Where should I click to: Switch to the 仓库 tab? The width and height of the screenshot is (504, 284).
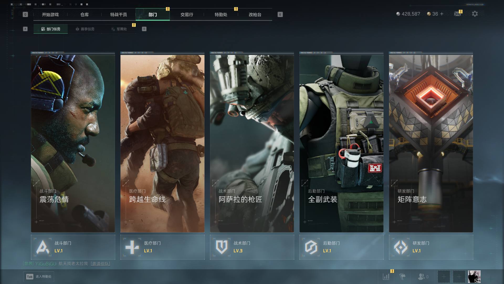pos(85,14)
